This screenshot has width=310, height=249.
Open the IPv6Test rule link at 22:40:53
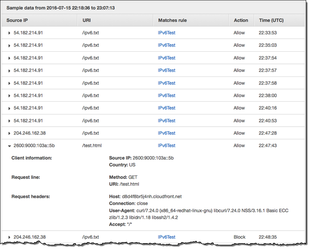tap(166, 121)
